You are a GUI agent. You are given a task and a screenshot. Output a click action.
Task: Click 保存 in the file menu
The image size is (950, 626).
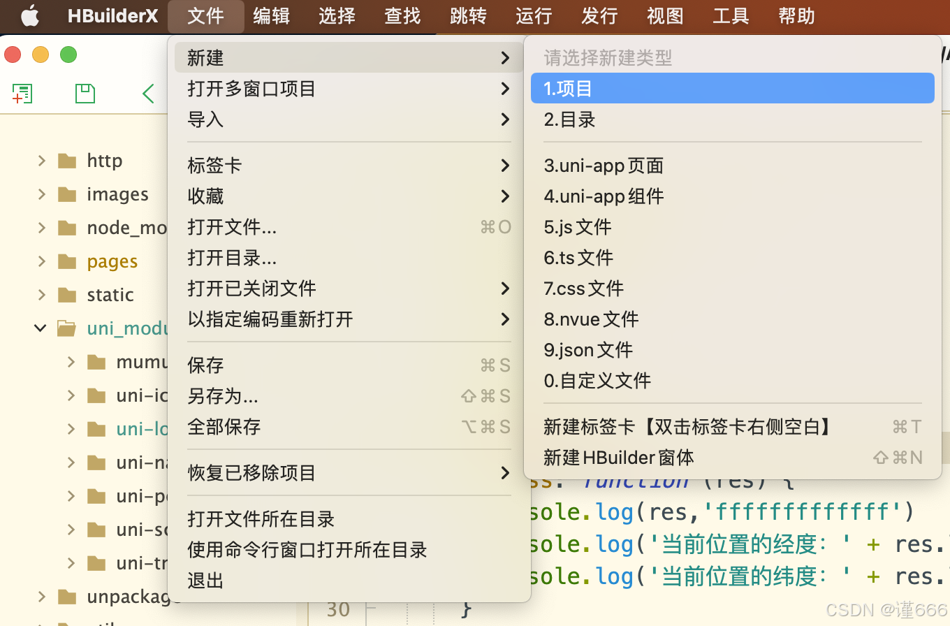click(x=349, y=365)
